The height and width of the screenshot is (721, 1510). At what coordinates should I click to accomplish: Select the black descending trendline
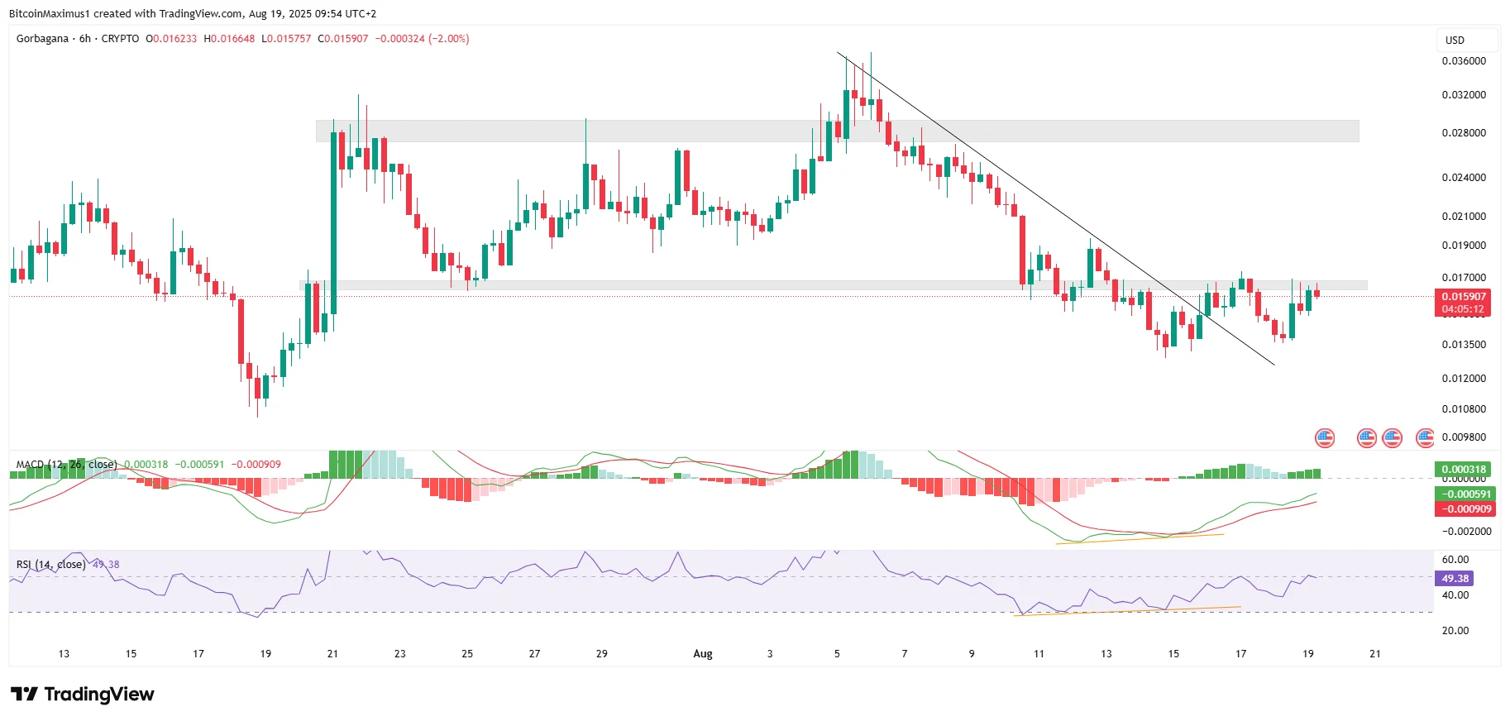point(1056,209)
